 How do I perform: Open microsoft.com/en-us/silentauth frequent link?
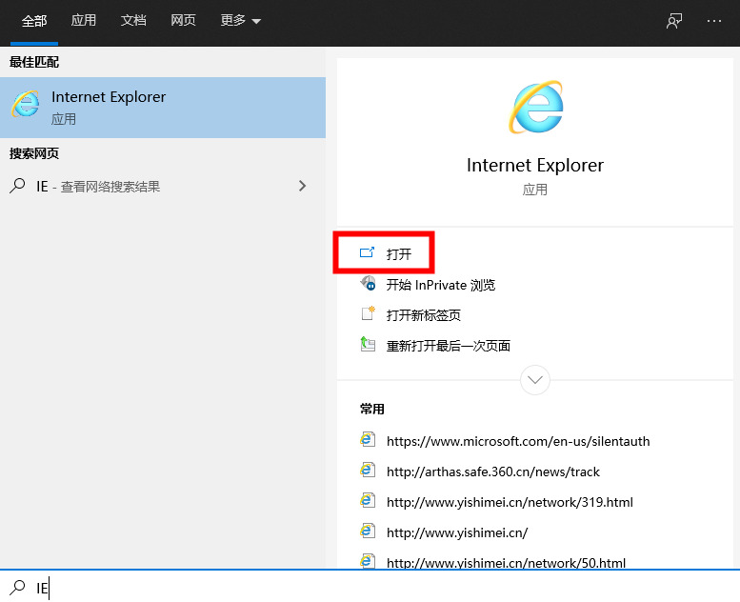(518, 441)
